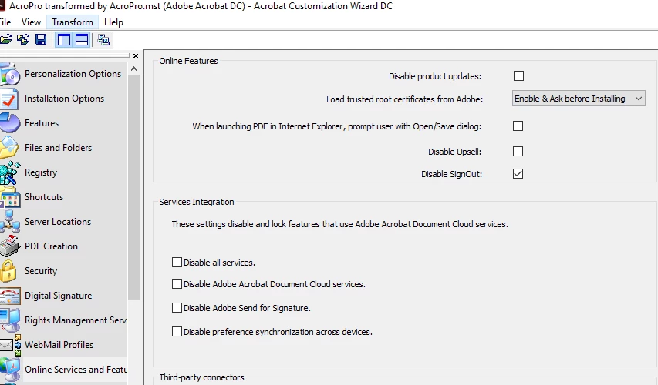Screen dimensions: 658x385
Task: Open the Help menu
Action: click(113, 22)
